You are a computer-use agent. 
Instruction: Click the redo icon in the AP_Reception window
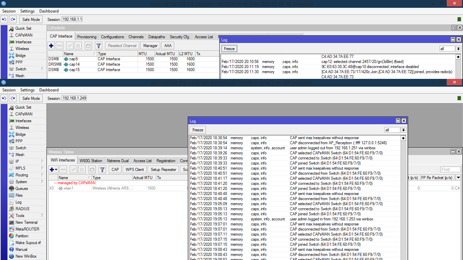[x=13, y=98]
